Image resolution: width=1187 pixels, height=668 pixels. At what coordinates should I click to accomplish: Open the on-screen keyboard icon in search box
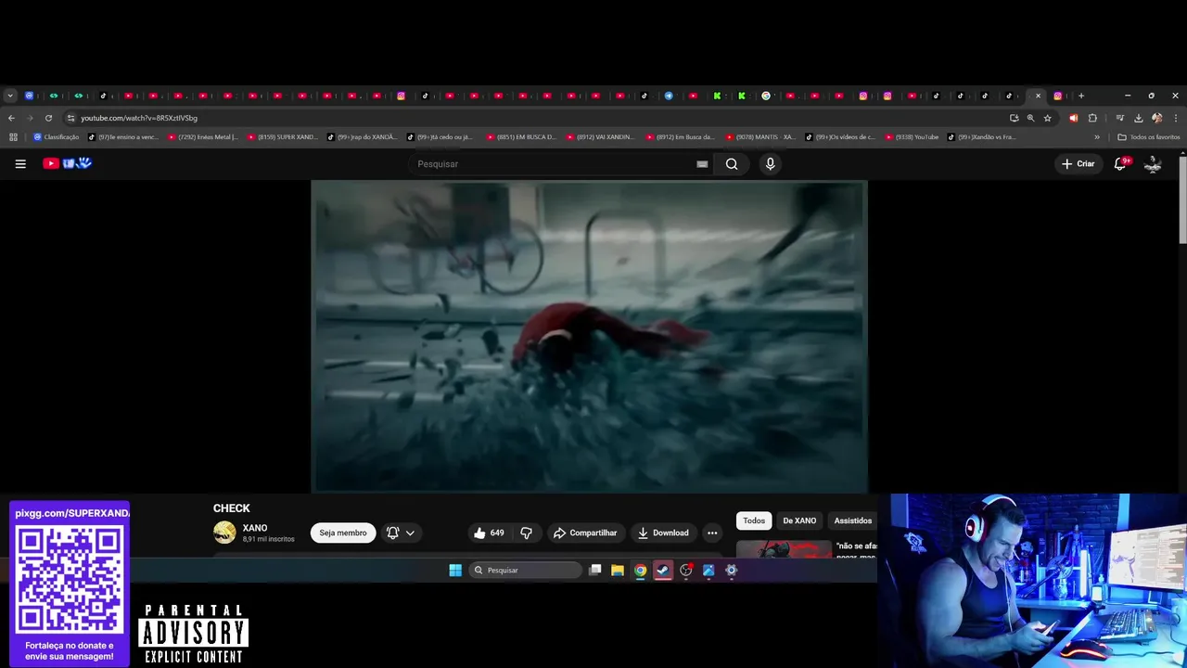tap(702, 164)
